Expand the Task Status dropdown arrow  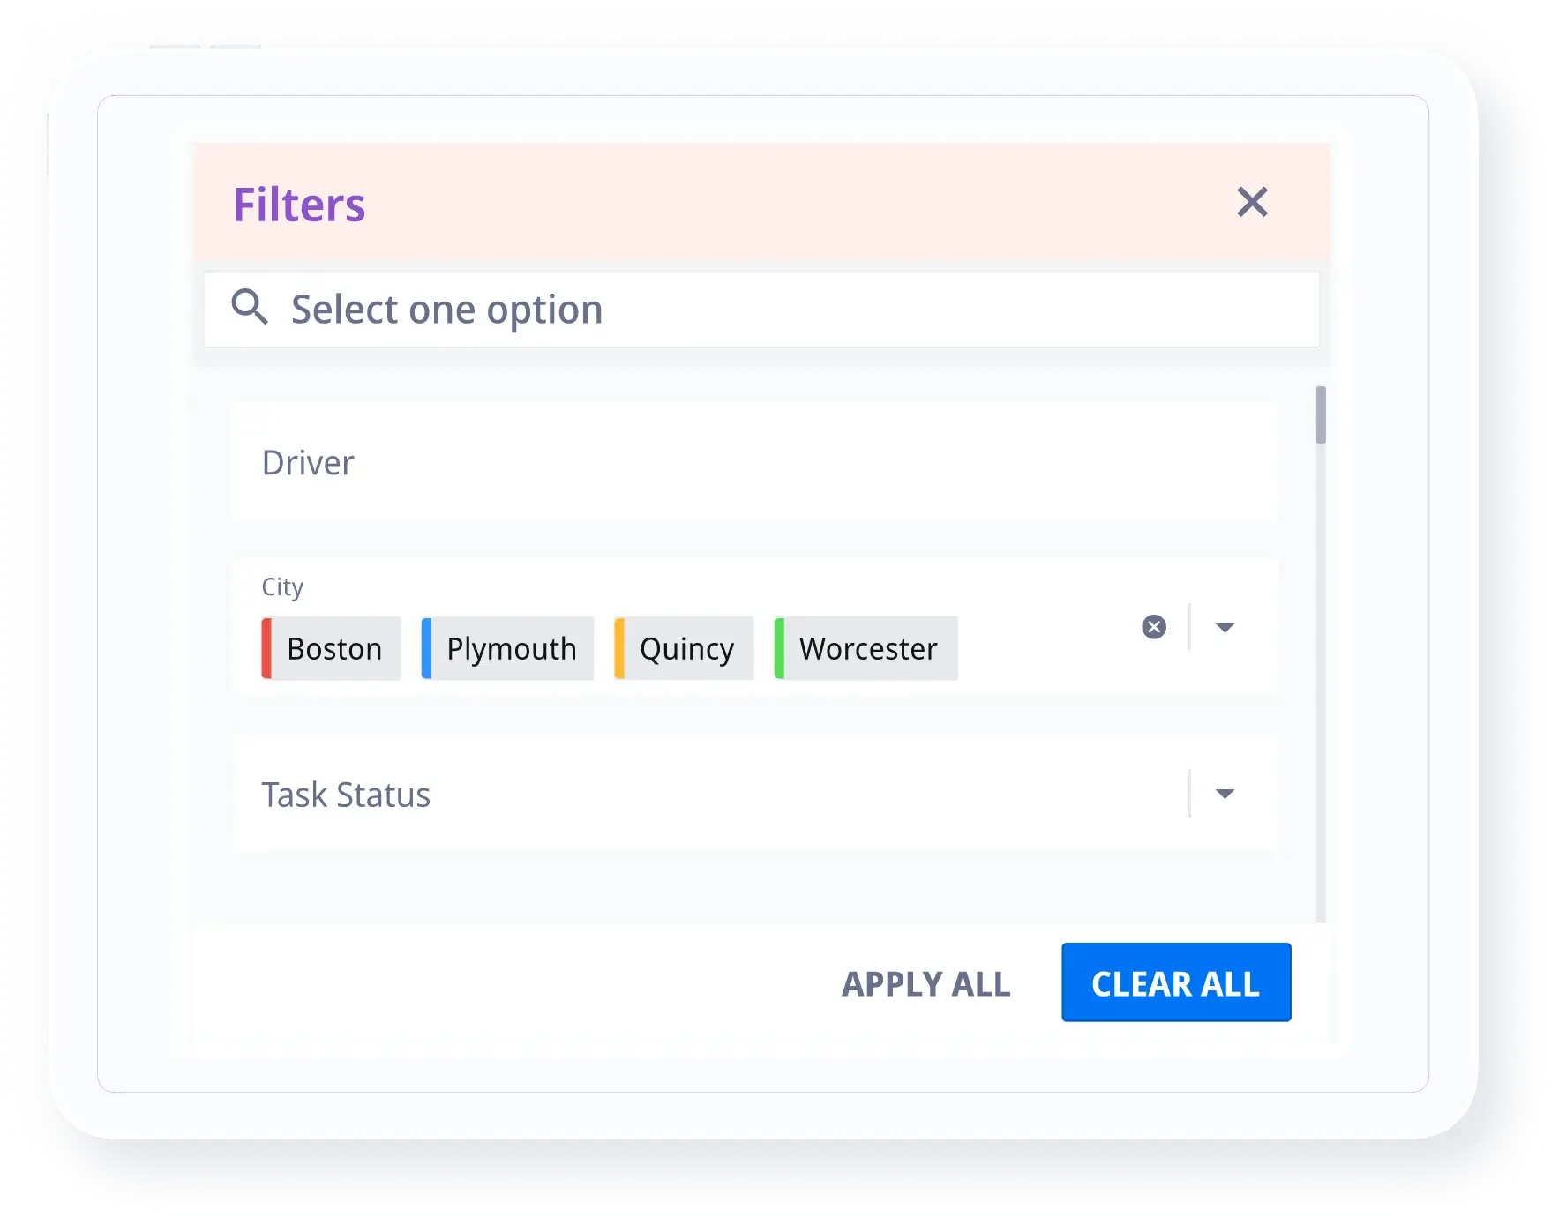pos(1225,794)
